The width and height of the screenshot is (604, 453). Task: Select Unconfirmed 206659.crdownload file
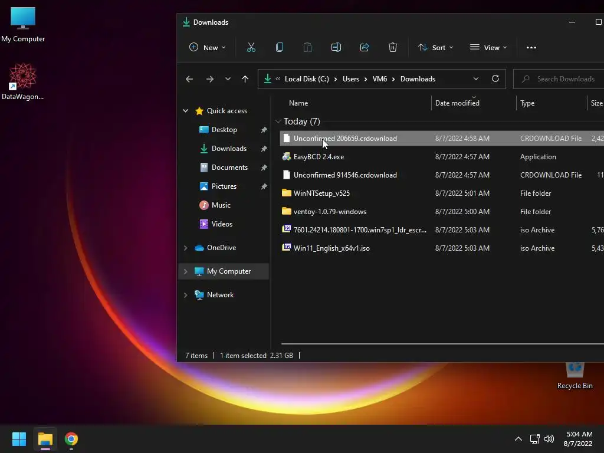[x=442, y=138]
